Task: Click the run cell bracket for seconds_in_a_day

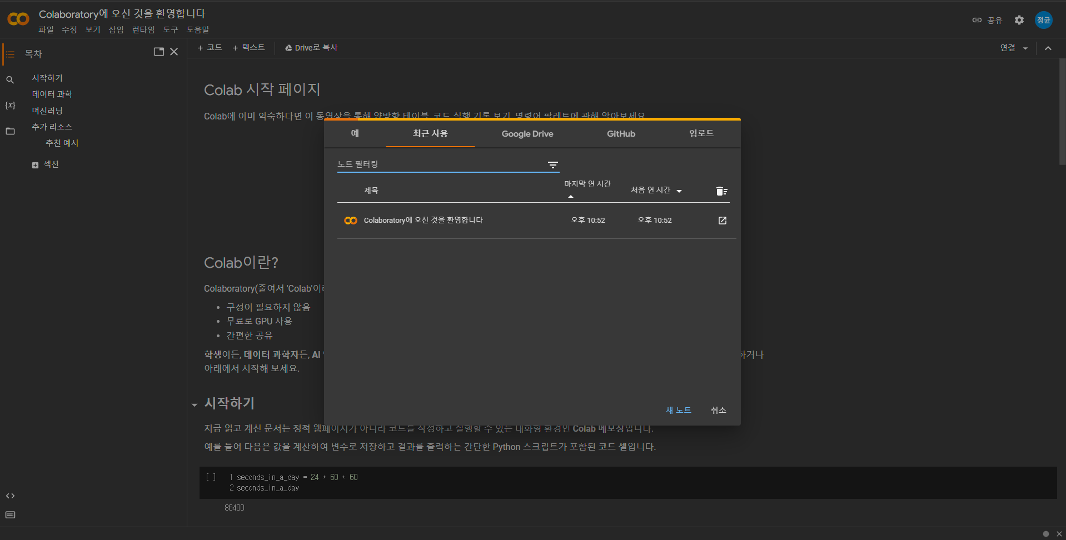Action: (211, 477)
